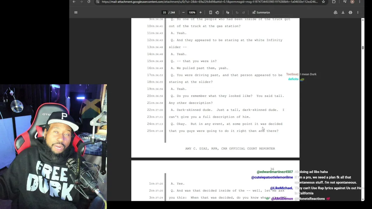Click the line 'Any other description?'
372x209 pixels.
(x=191, y=103)
